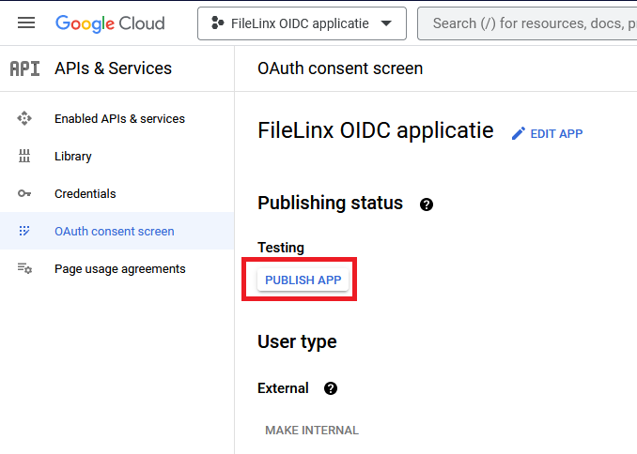Open the hamburger navigation menu
637x454 pixels.
click(x=26, y=23)
